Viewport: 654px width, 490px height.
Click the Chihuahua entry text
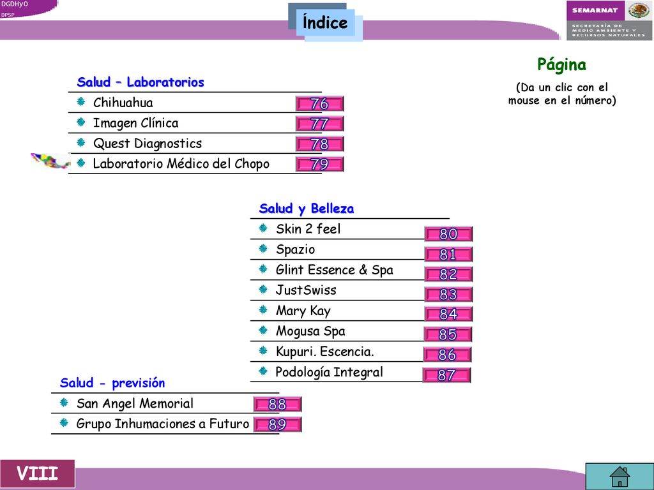point(123,103)
